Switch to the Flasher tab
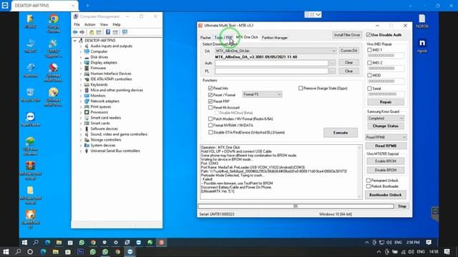This screenshot has width=458, height=257. [205, 38]
